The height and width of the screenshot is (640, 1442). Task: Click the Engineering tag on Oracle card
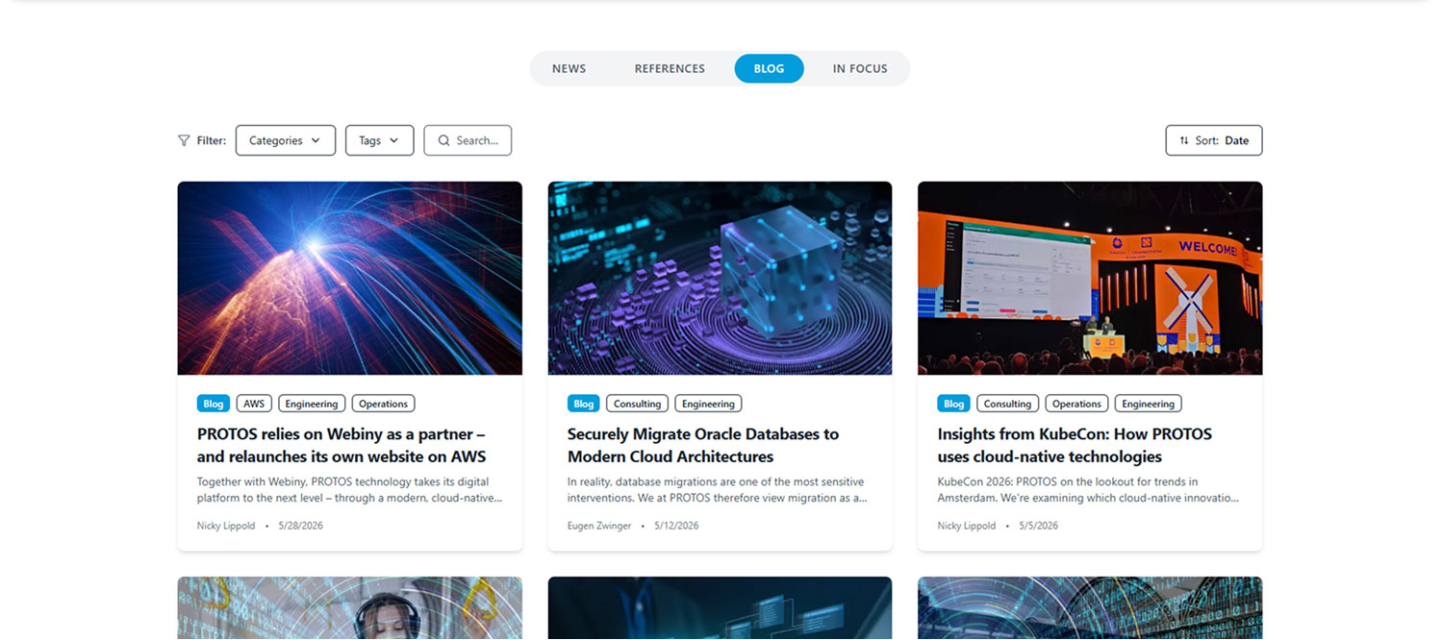(x=708, y=404)
